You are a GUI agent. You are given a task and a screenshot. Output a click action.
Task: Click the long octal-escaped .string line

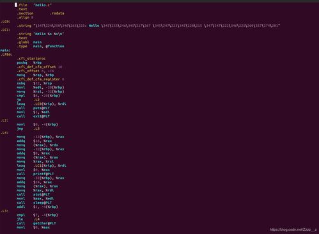click(148, 26)
